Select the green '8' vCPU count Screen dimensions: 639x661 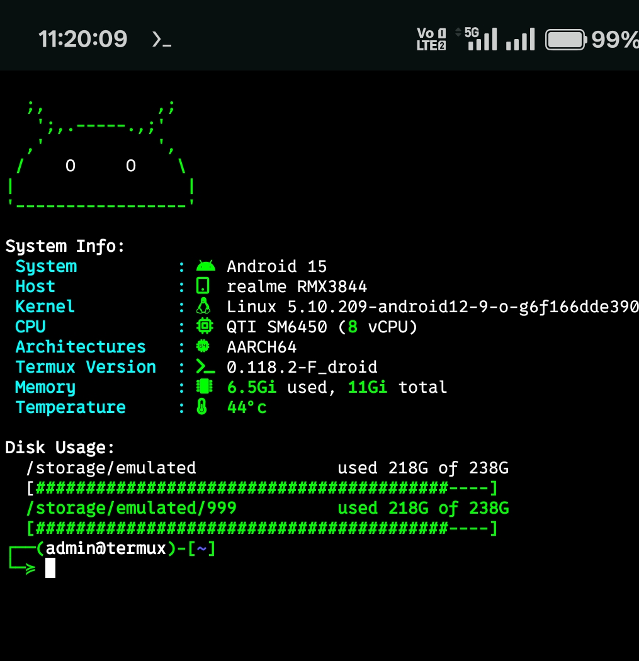click(353, 327)
